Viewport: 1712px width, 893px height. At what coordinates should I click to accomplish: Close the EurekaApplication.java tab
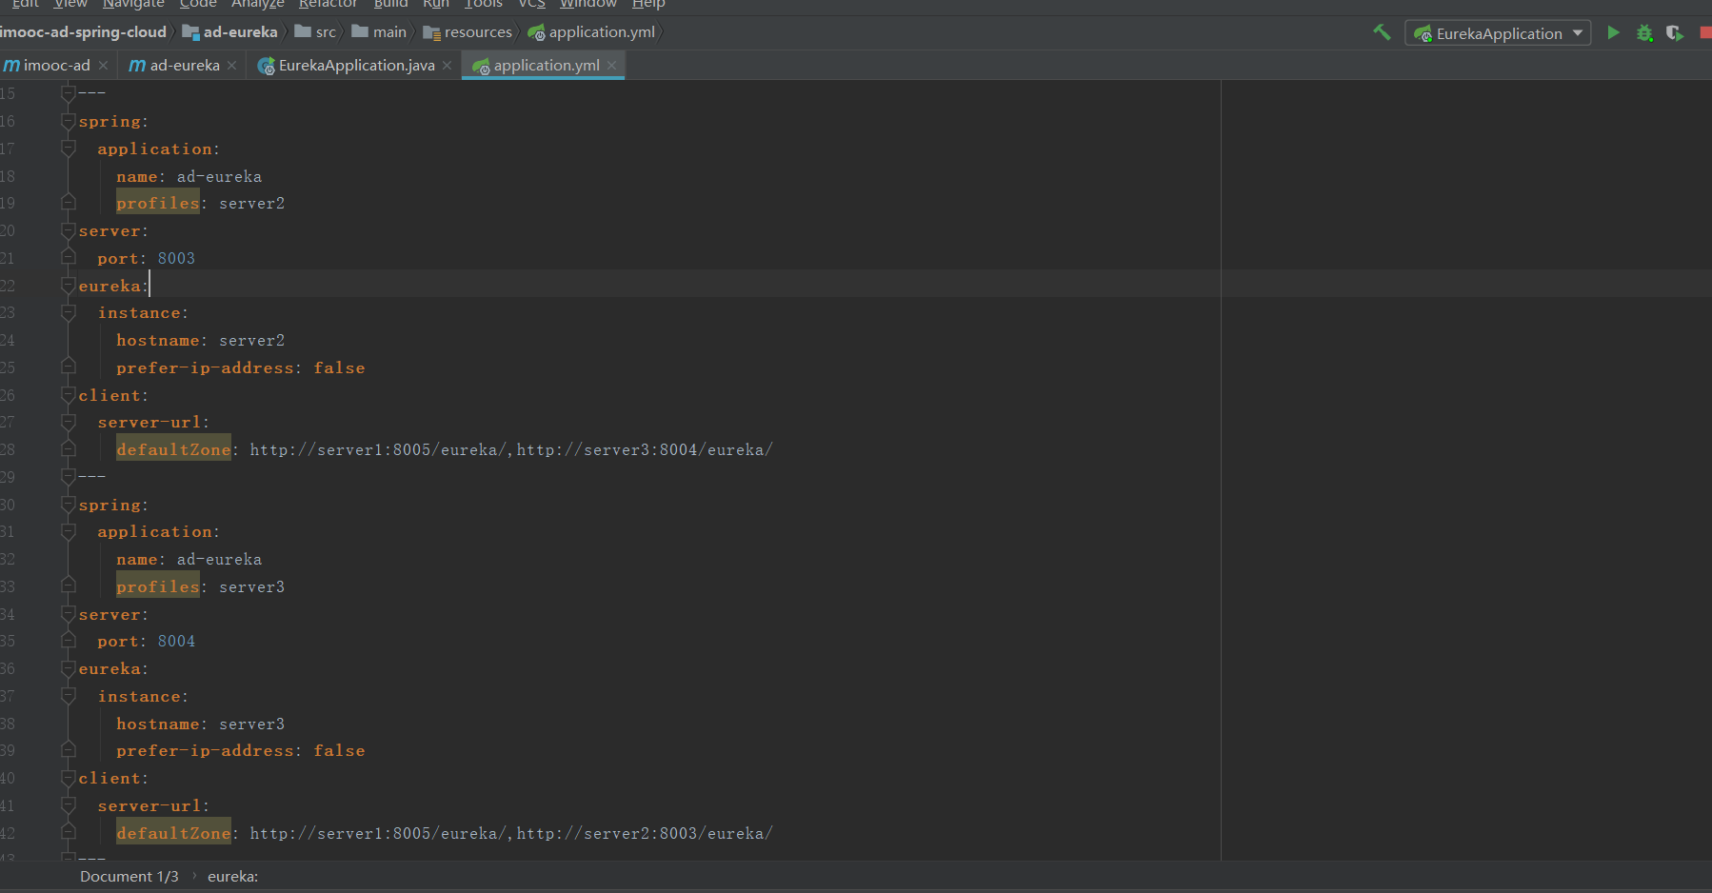coord(447,66)
